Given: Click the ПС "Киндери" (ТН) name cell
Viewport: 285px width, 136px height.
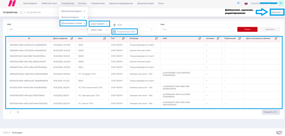Looking at the screenshot, I should coord(87,74).
